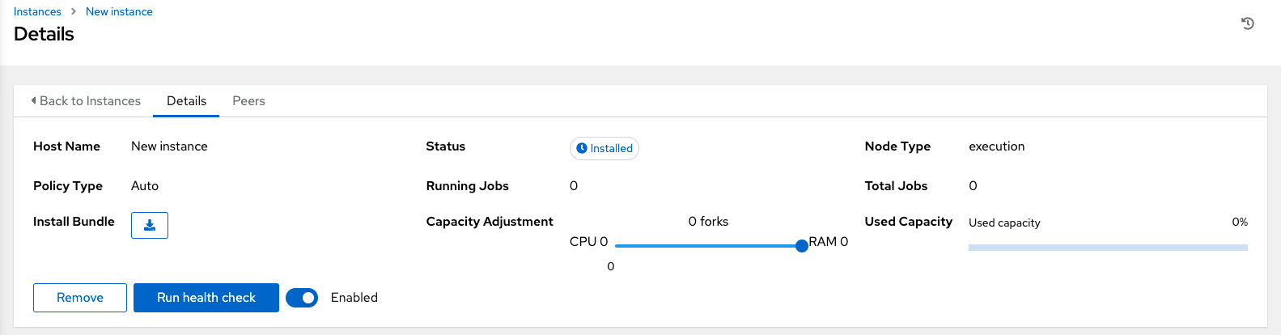Go Back to Instances
This screenshot has width=1281, height=335.
pos(90,101)
